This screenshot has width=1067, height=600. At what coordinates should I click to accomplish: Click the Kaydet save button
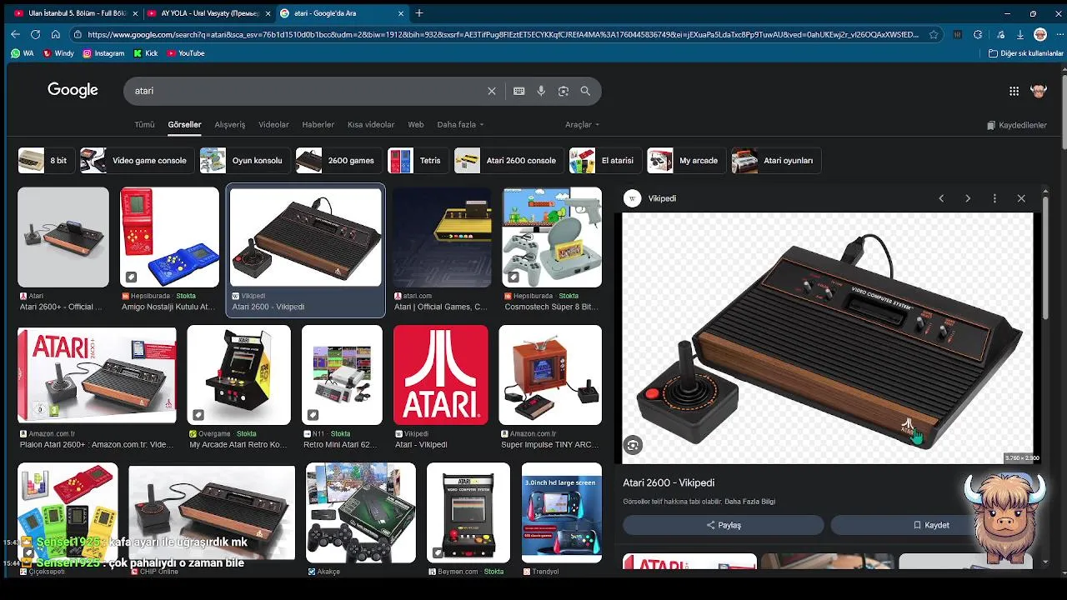pos(931,525)
